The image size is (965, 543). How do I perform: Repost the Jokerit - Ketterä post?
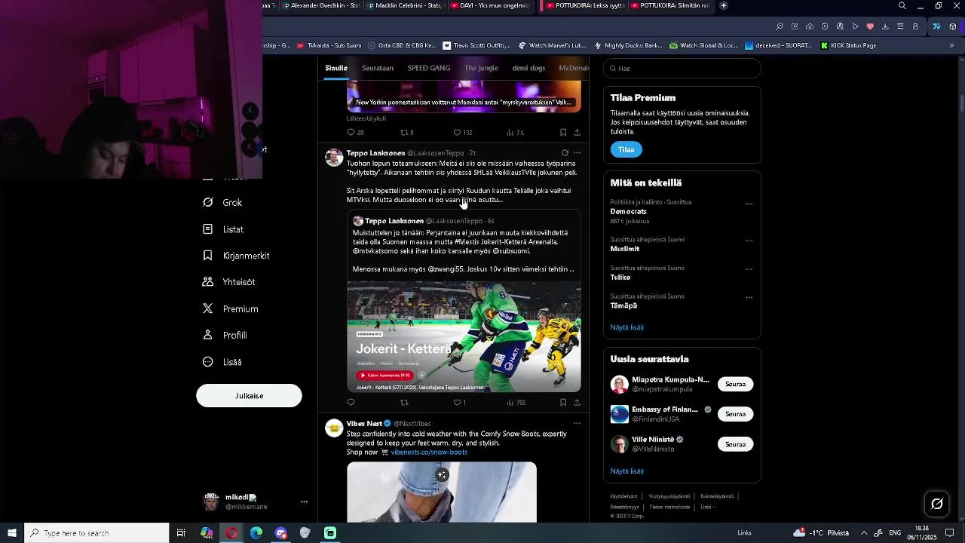pos(404,403)
